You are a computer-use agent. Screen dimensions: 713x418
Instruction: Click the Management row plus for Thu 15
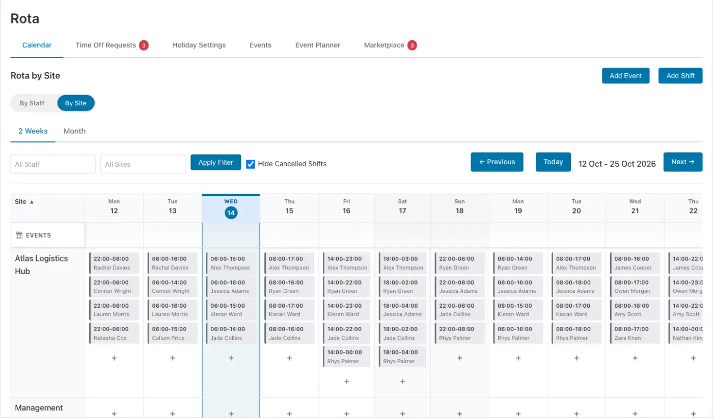[290, 414]
